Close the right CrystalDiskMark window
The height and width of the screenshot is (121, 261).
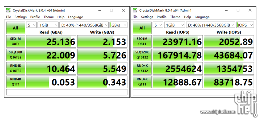point(250,10)
